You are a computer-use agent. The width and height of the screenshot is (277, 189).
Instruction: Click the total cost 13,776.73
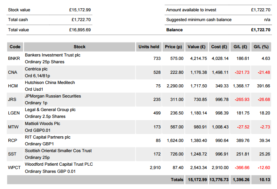[x=219, y=180]
